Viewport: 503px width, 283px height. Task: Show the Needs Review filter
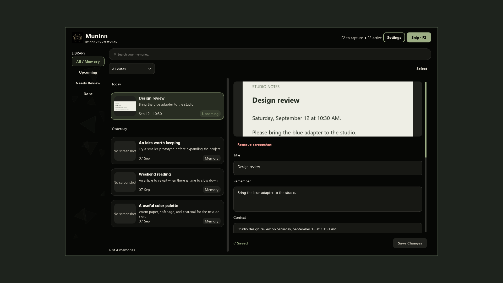pyautogui.click(x=88, y=83)
